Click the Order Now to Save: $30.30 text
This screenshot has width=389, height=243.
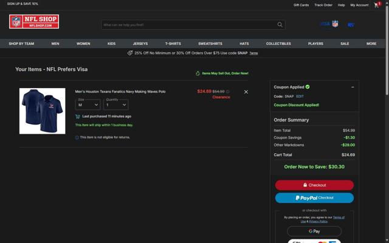314,167
